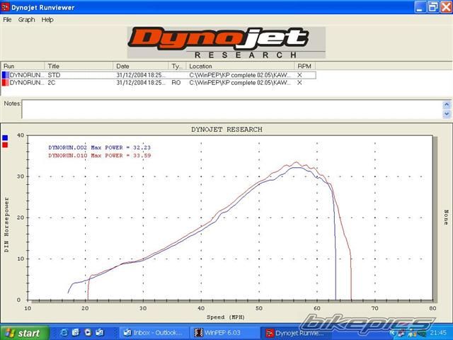The height and width of the screenshot is (340, 453).
Task: Click the Windows Start button
Action: pyautogui.click(x=23, y=332)
